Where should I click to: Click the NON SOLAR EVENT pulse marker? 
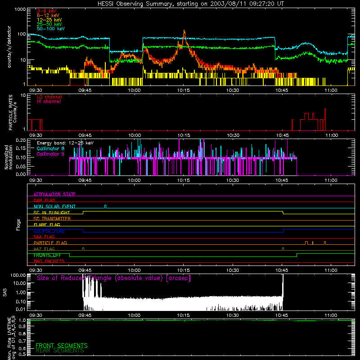click(x=105, y=207)
